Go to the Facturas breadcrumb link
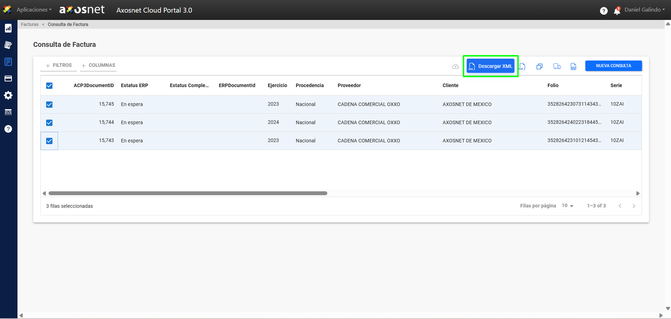This screenshot has width=671, height=319. 30,24
